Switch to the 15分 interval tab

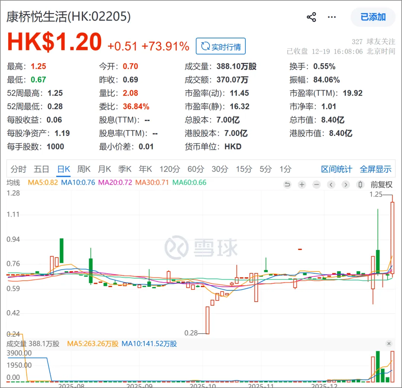point(244,169)
